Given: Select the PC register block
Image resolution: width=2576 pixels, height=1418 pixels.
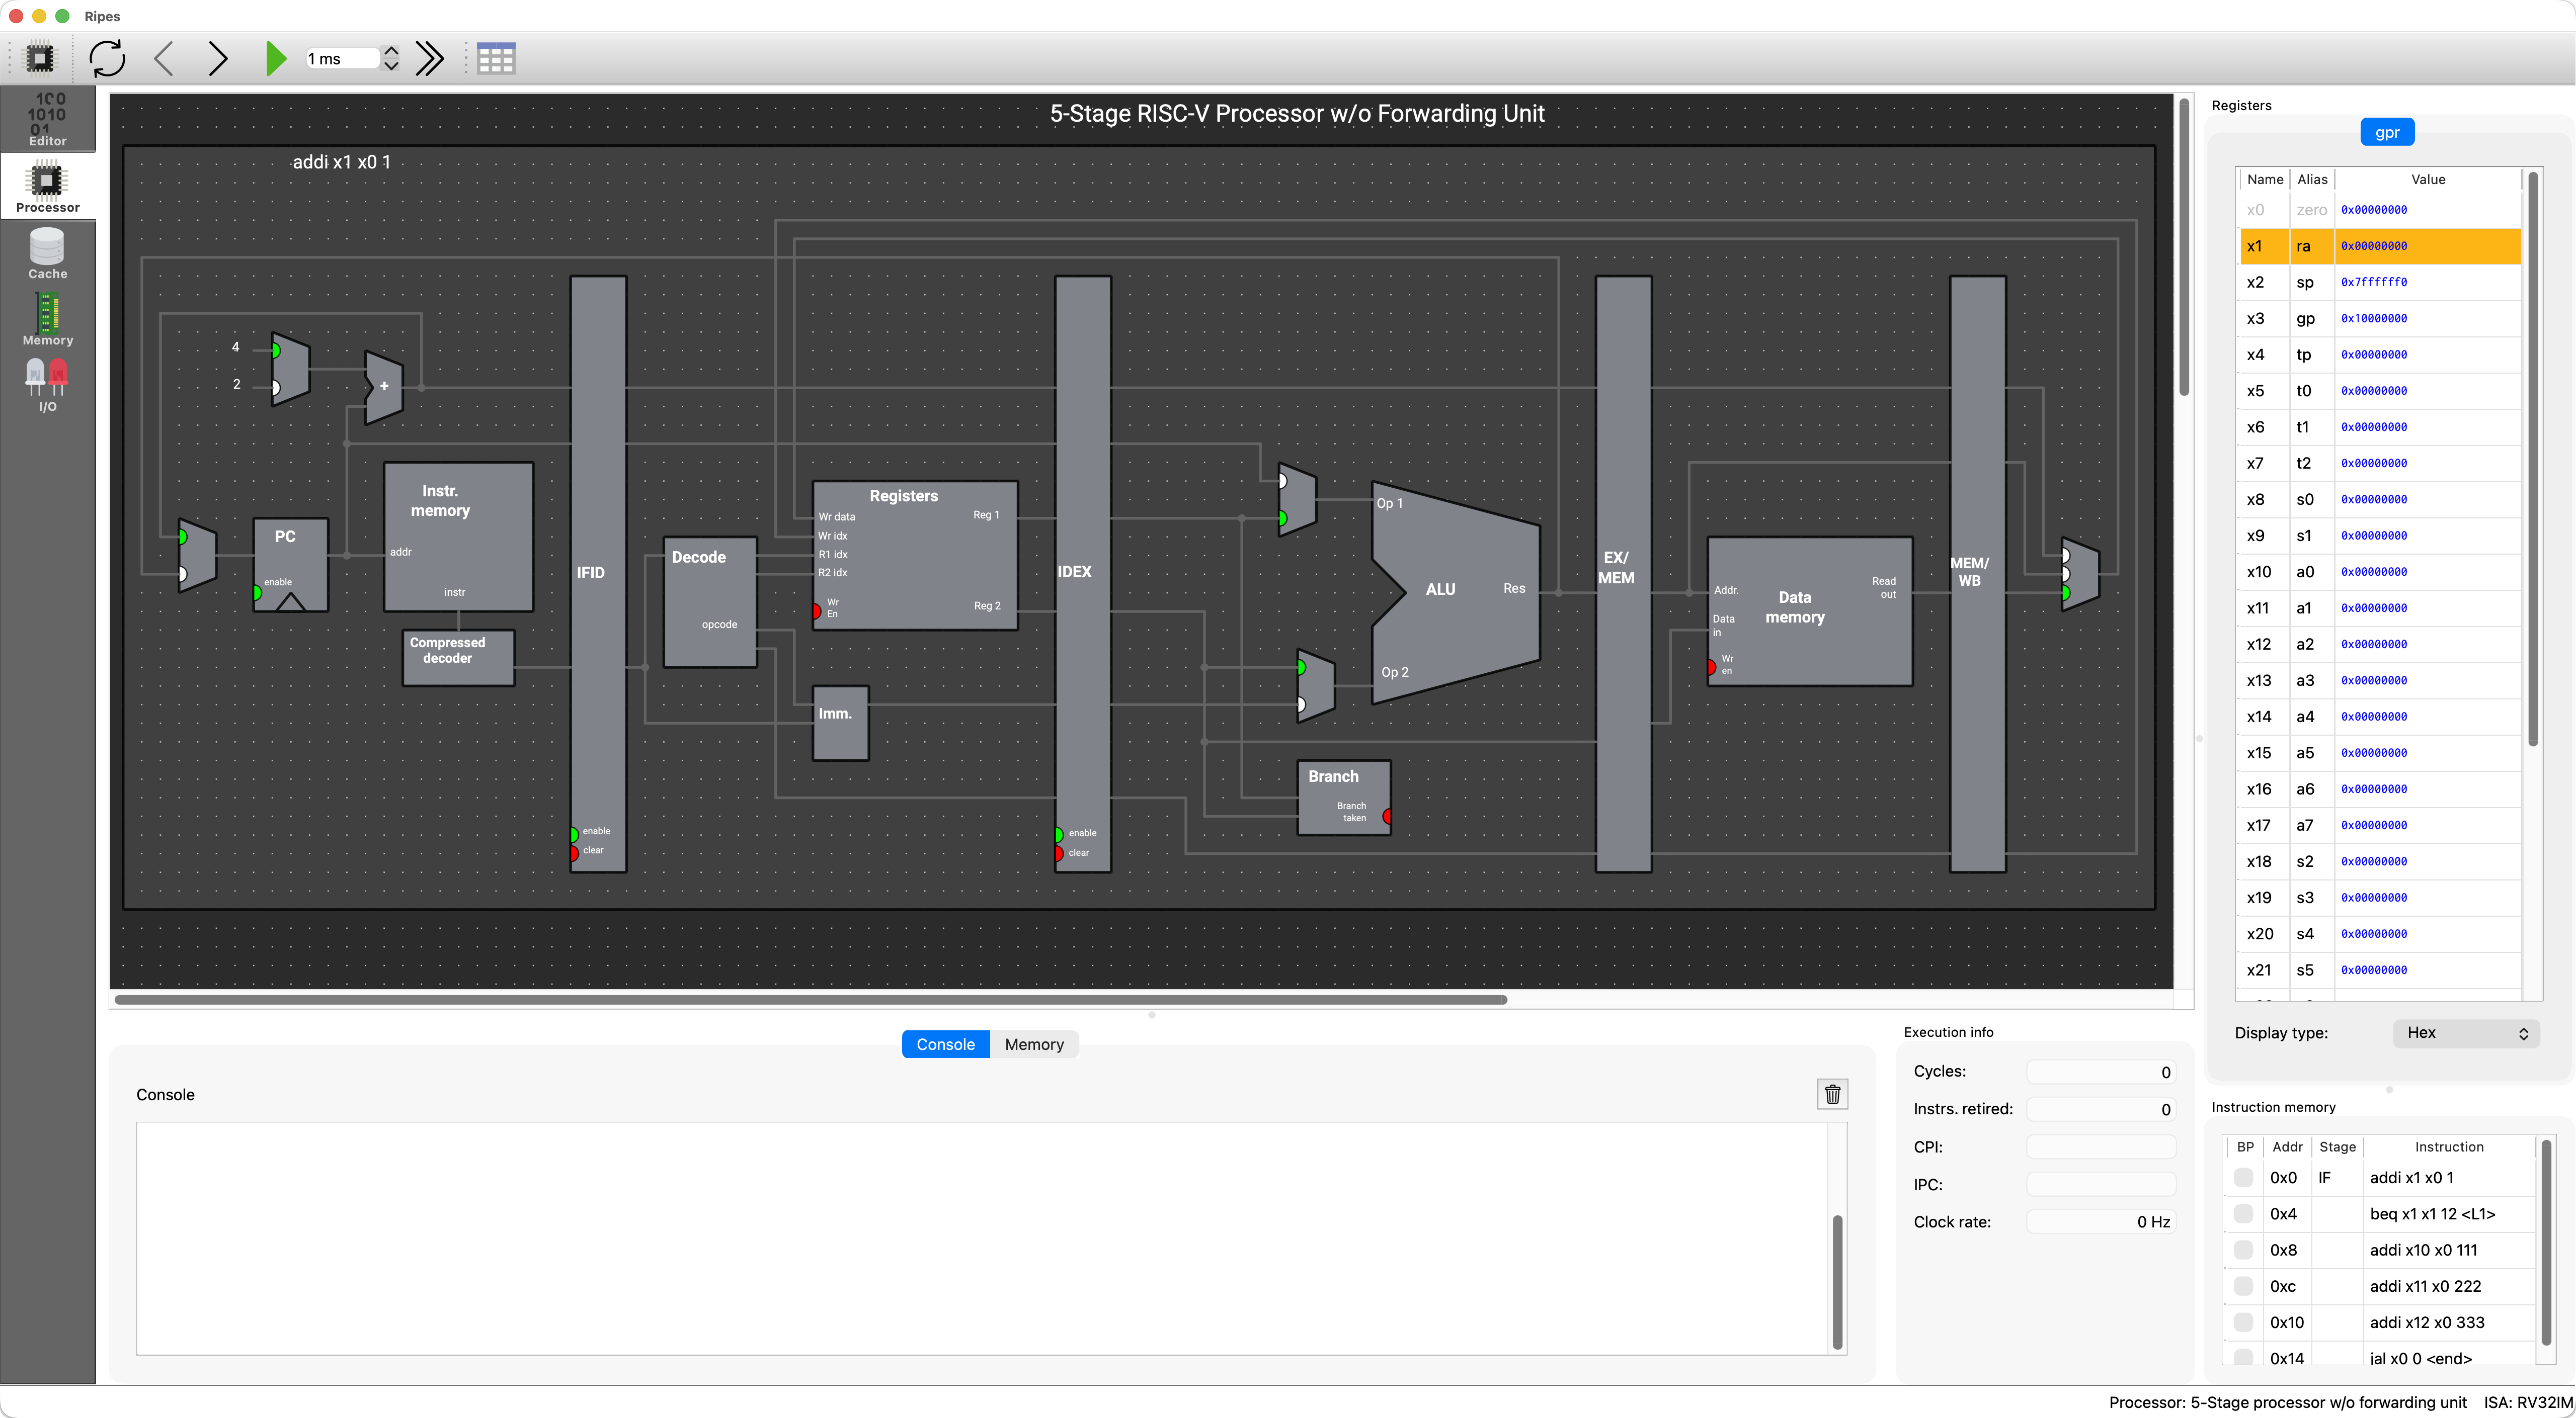Looking at the screenshot, I should [x=290, y=565].
